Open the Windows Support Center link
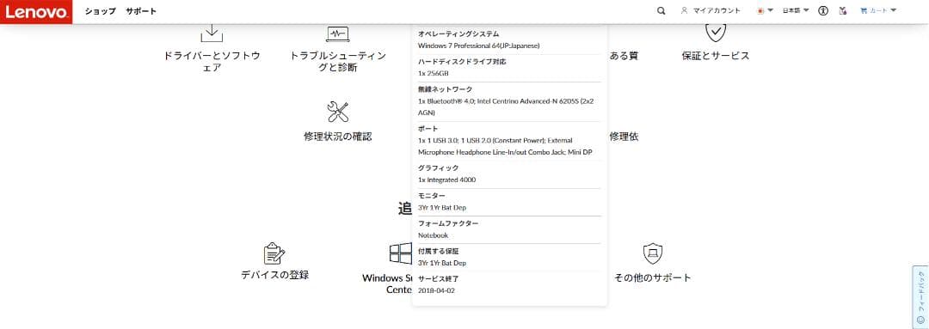 click(387, 283)
